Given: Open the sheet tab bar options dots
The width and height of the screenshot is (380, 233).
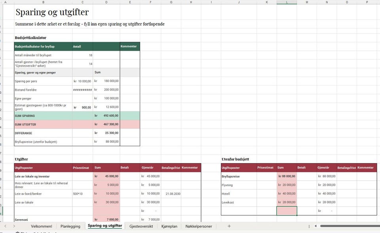Looking at the screenshot, I should [x=309, y=226].
